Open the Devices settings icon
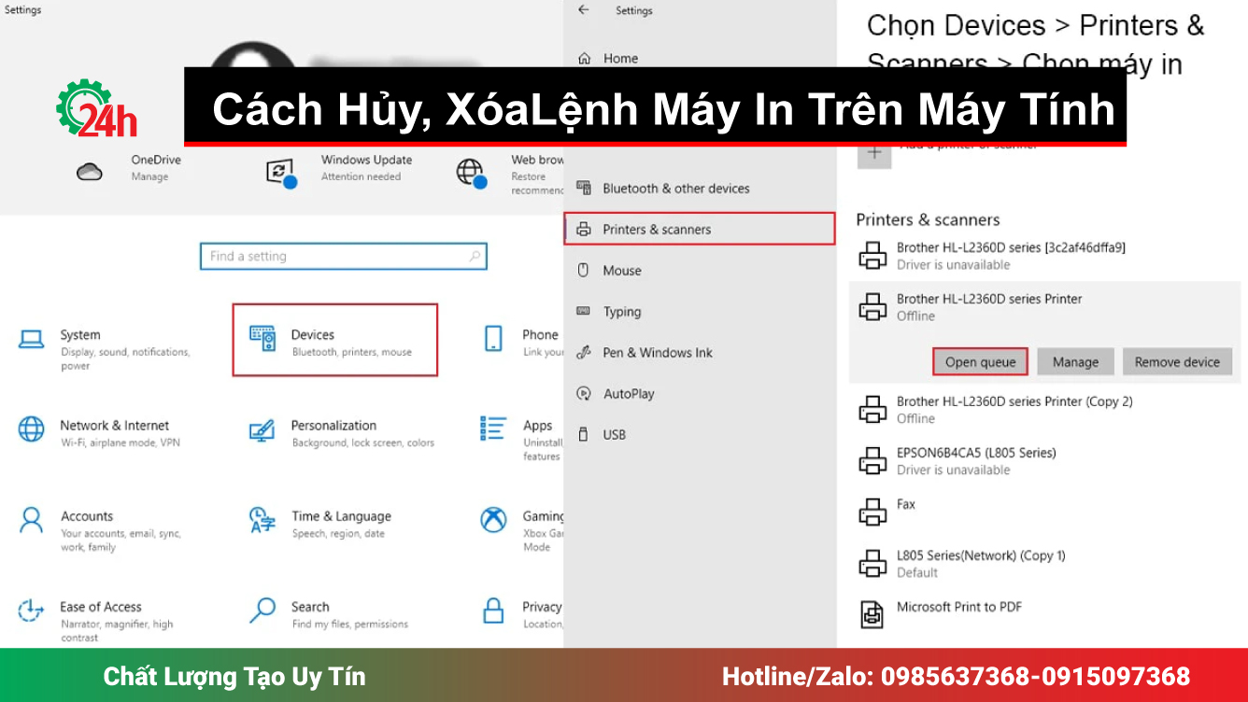 coord(264,339)
